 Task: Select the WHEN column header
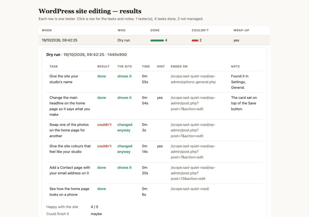coord(47,30)
